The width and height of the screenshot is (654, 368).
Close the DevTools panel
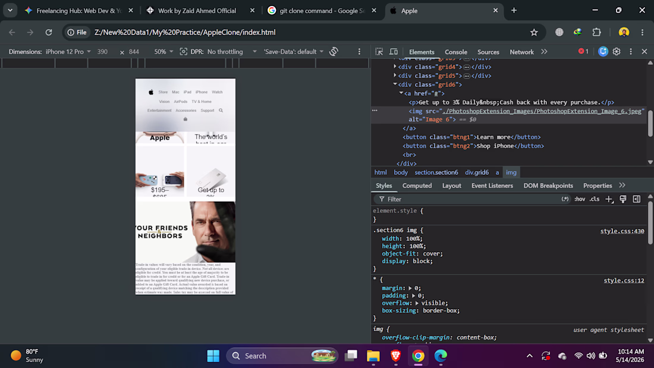pyautogui.click(x=644, y=52)
